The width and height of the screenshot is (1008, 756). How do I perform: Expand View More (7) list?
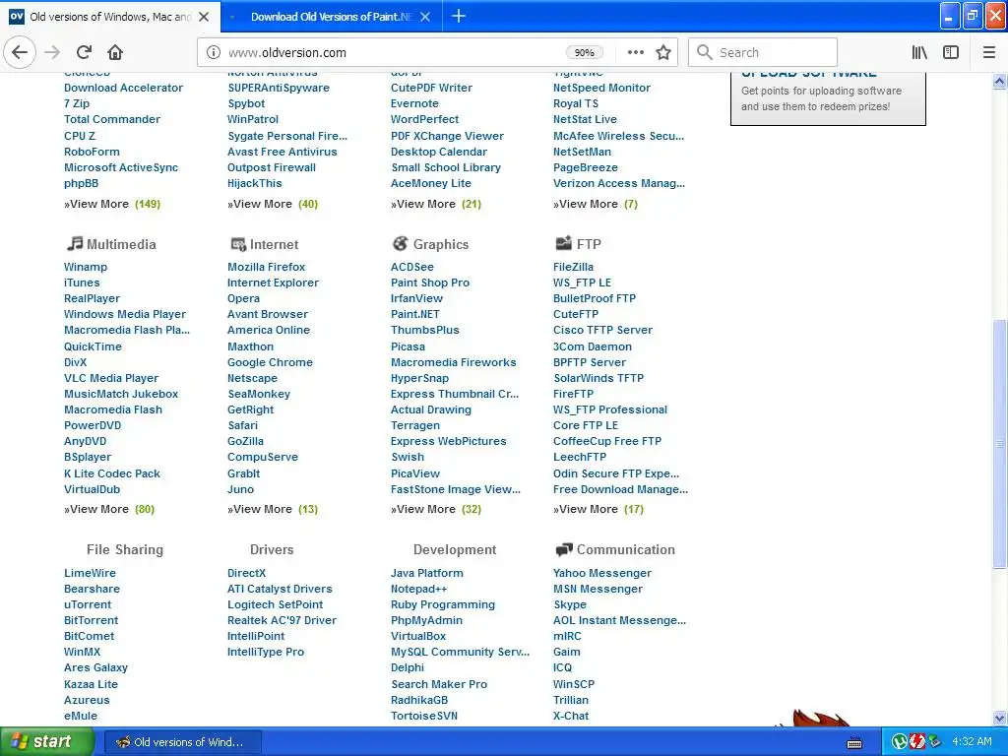(x=596, y=204)
